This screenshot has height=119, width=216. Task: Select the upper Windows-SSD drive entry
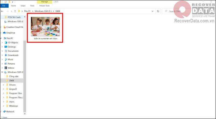pyautogui.click(x=15, y=22)
